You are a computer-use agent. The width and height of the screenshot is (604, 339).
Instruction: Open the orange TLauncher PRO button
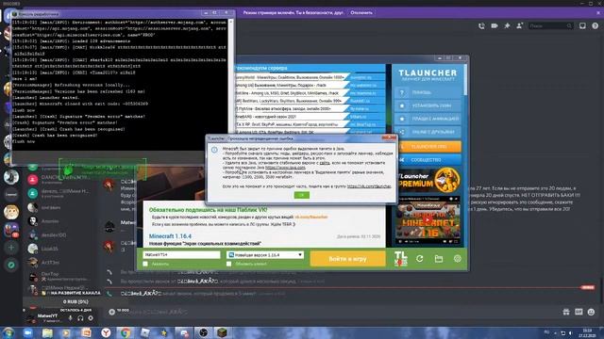(428, 147)
